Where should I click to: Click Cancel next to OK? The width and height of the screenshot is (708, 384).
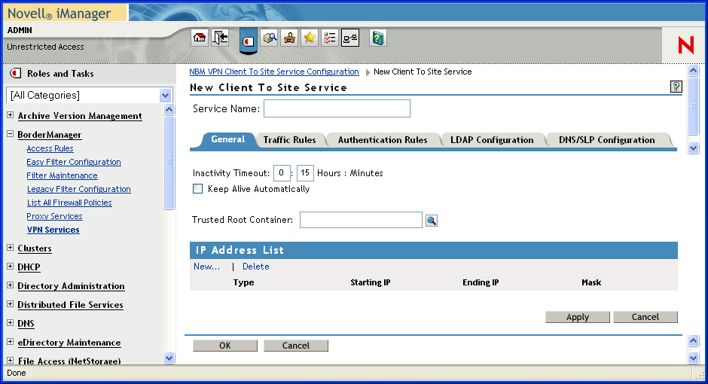tap(296, 345)
